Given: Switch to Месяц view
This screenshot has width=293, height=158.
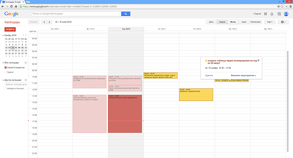Looking at the screenshot, I should pos(233,22).
